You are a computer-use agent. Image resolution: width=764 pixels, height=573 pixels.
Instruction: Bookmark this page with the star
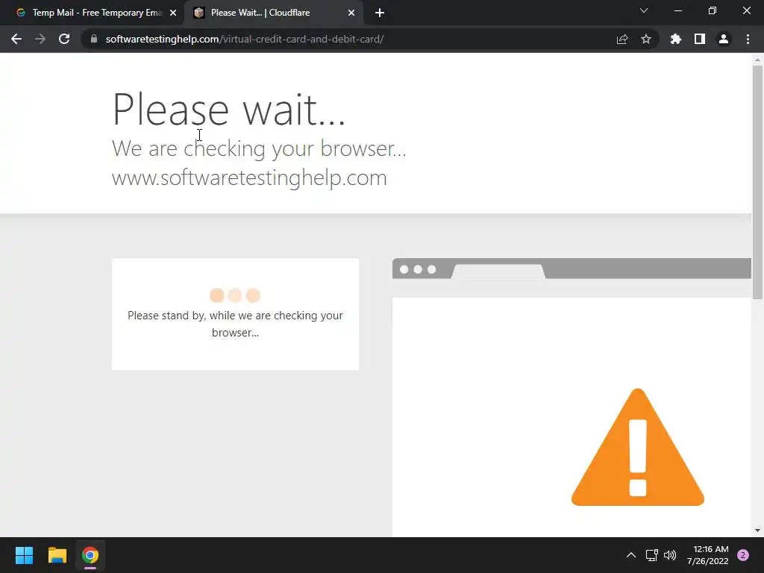pos(645,39)
